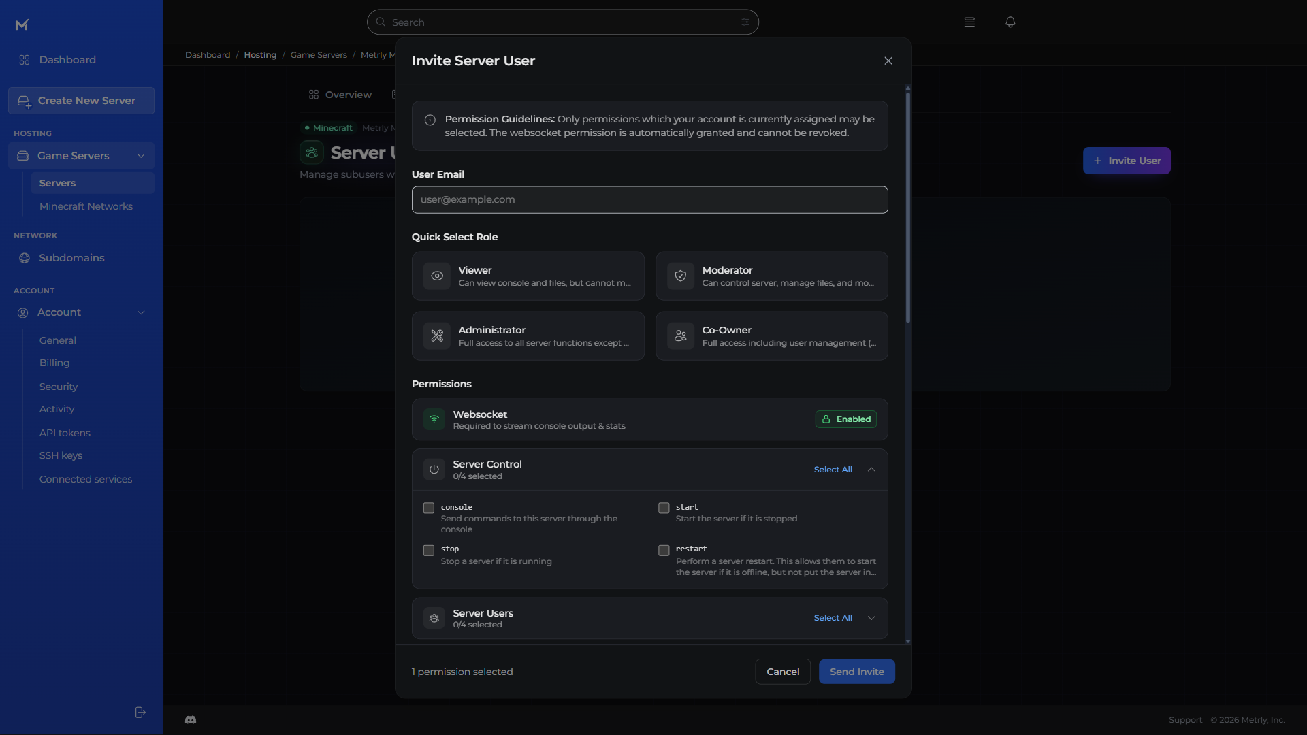Click the Co-Owner users icon
This screenshot has width=1307, height=735.
[681, 336]
